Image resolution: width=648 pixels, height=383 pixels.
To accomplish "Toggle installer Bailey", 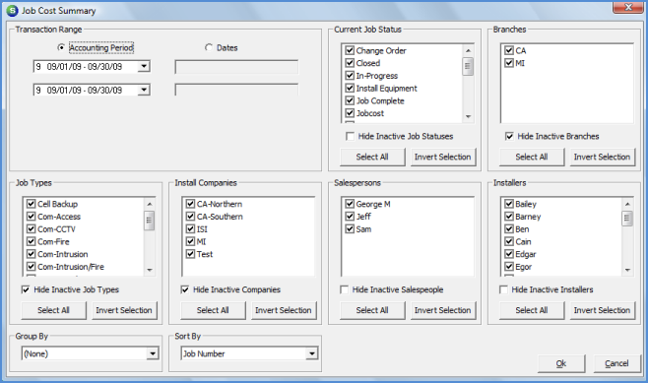I will pos(509,204).
